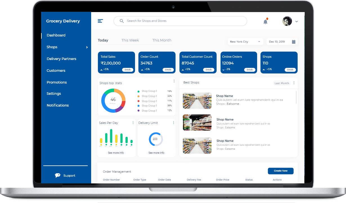The width and height of the screenshot is (346, 203).
Task: Open the Sales Per Day kebab menu
Action: pos(133,123)
